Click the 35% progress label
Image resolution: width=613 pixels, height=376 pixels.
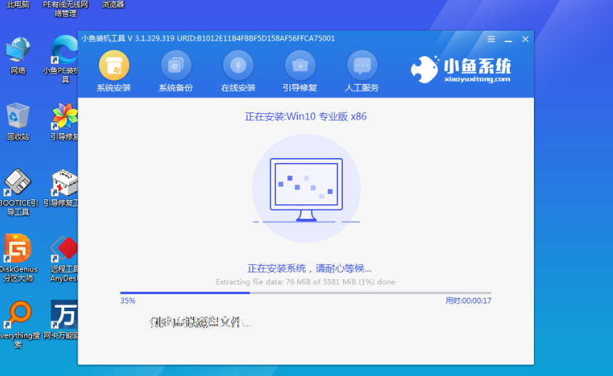tap(128, 301)
